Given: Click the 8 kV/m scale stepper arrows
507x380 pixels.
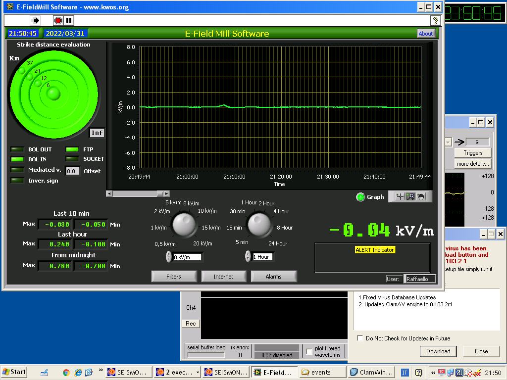Looking at the screenshot, I should pos(168,257).
